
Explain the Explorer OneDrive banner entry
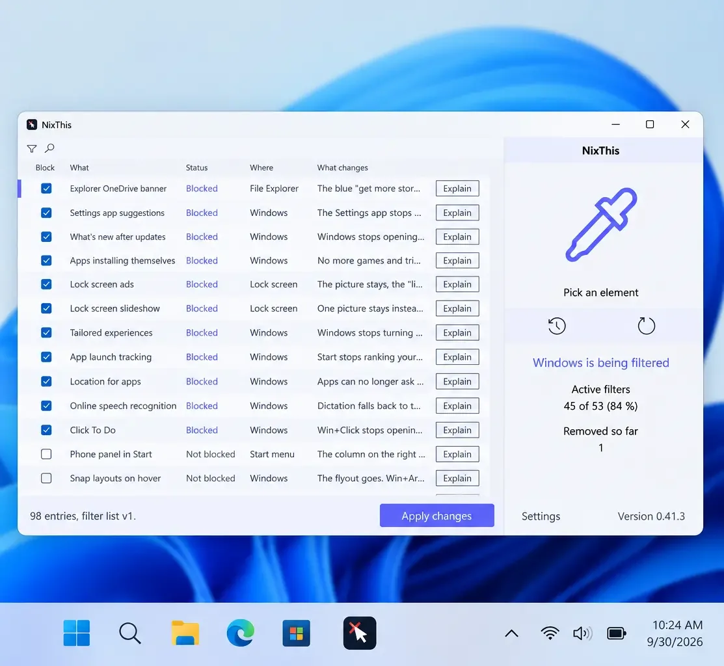[457, 189]
